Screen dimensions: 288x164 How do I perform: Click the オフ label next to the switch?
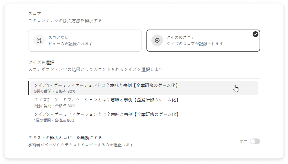click(x=243, y=141)
